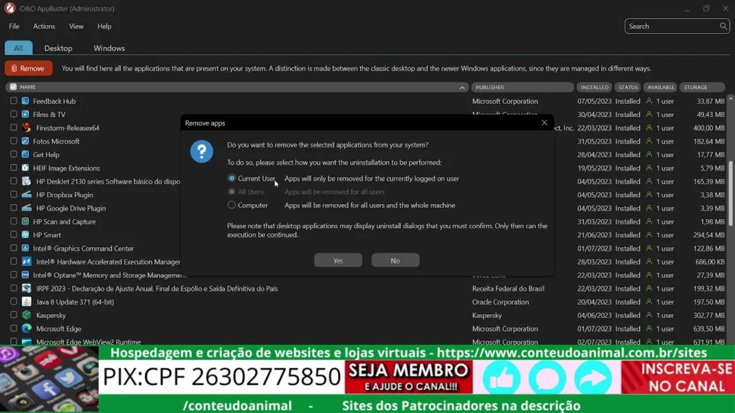
Task: Click the HP Smart app icon
Action: coord(25,235)
